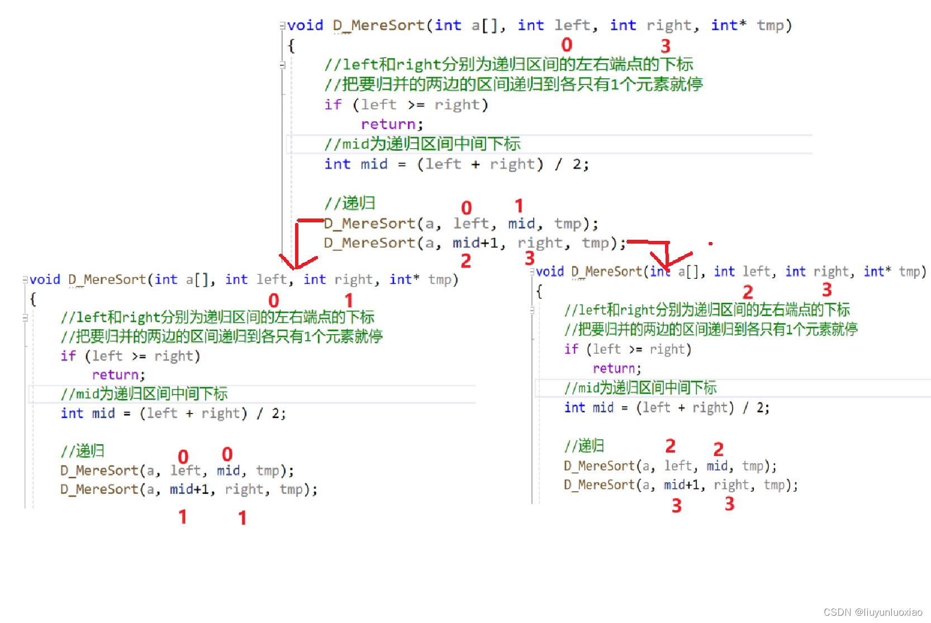
Task: Click 'D_MereSort(a, left, mid, tmp);' in lower-left snippet
Action: point(177,470)
